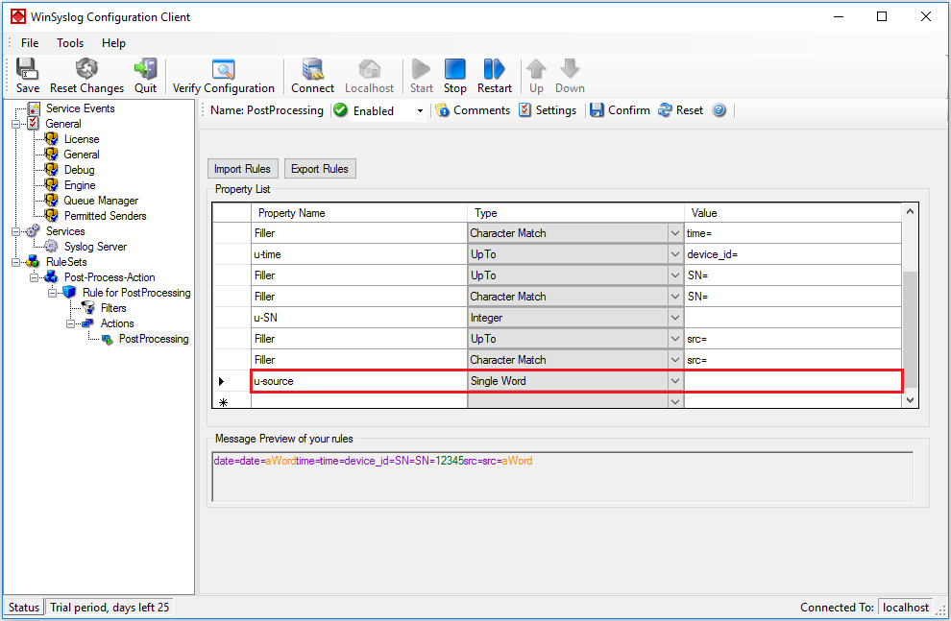Screen dimensions: 951x621
Task: Collapse the Rule for PostProcessing node
Action: tap(52, 294)
